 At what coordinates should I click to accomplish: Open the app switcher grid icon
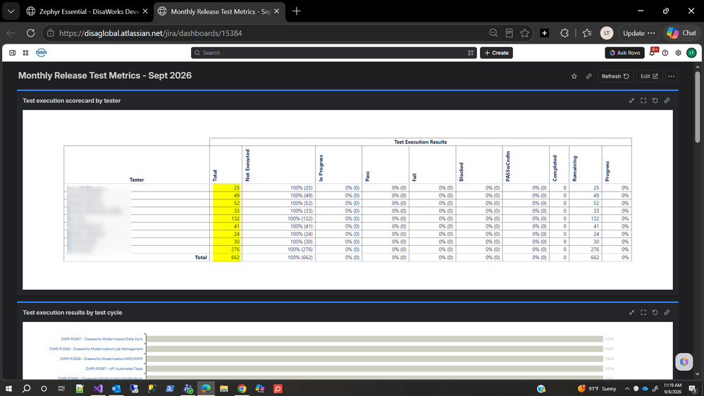pos(25,53)
